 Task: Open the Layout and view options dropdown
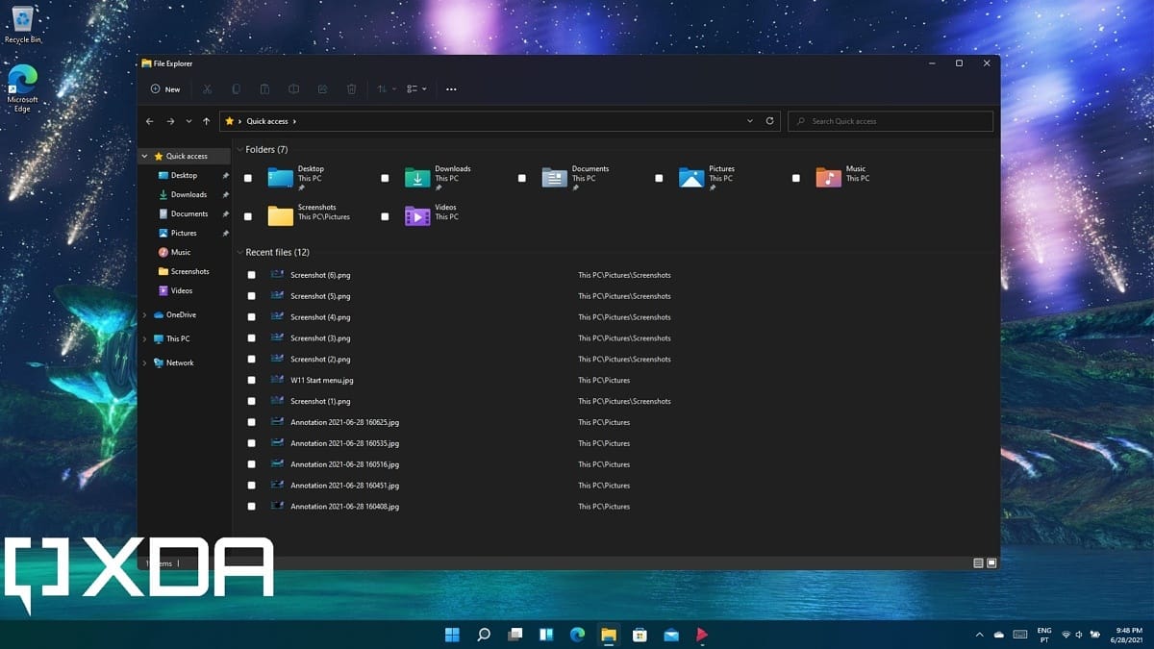pos(416,89)
